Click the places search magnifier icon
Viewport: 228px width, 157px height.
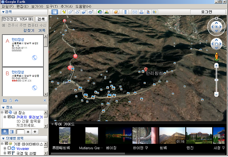(5, 132)
